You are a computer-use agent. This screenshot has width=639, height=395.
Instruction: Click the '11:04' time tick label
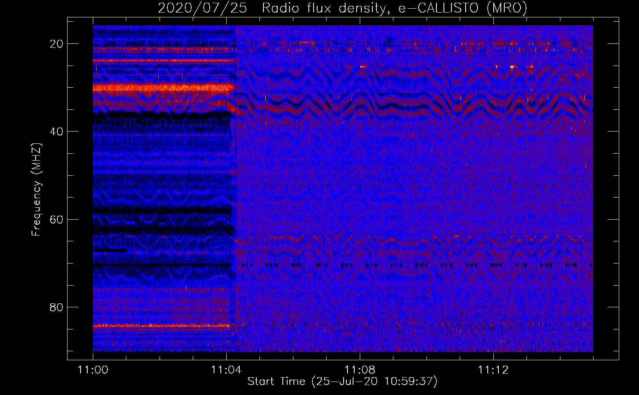[226, 370]
